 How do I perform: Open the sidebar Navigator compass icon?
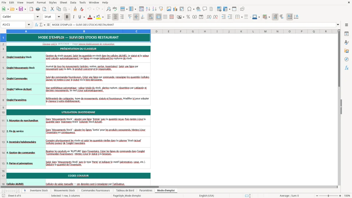click(346, 59)
